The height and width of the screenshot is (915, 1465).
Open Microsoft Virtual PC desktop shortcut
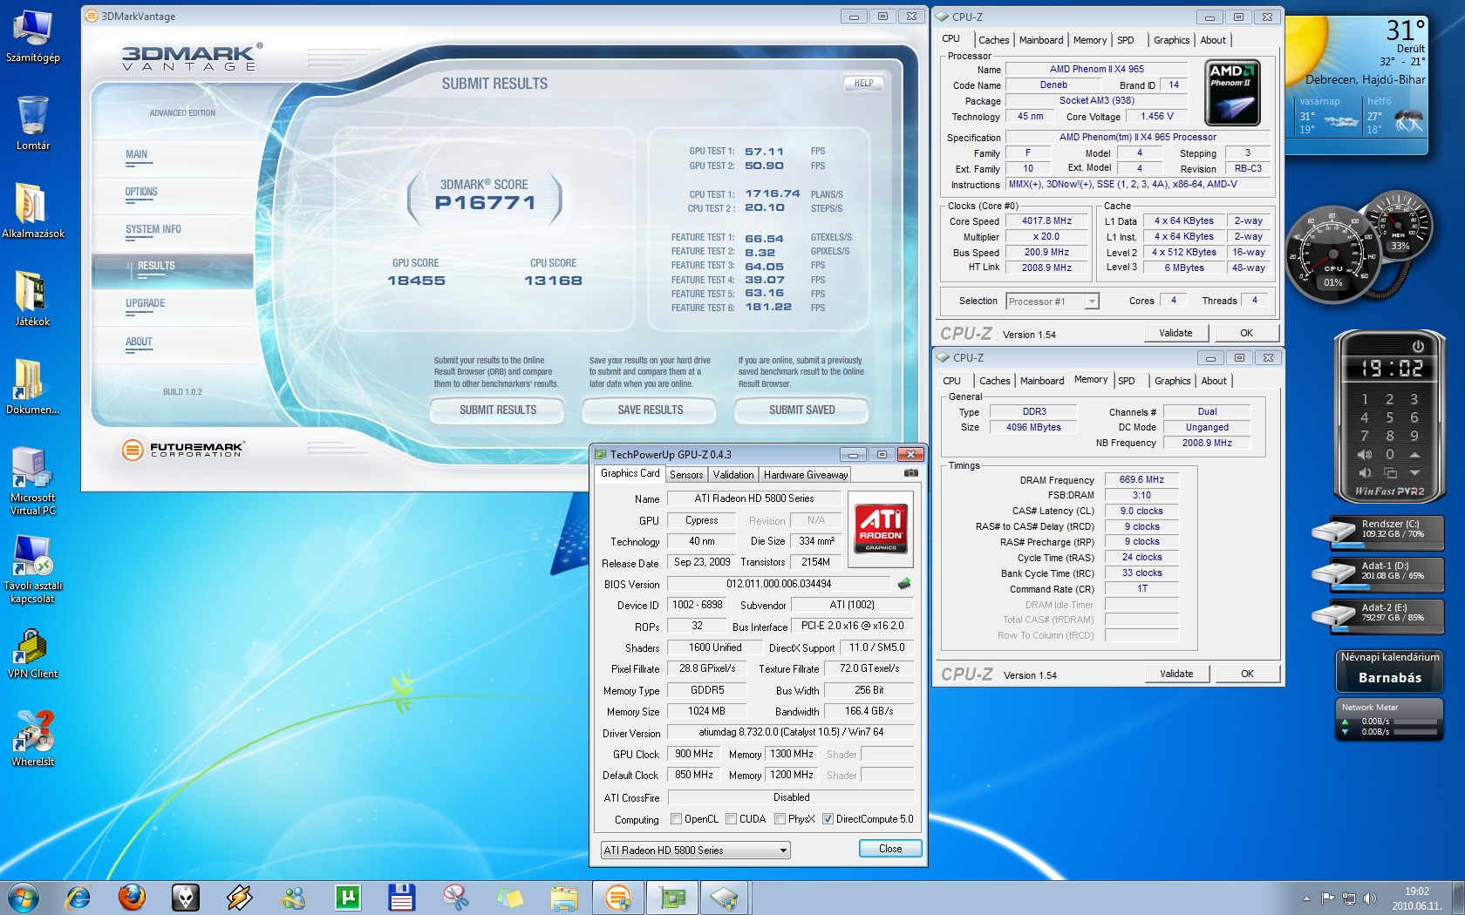coord(32,481)
